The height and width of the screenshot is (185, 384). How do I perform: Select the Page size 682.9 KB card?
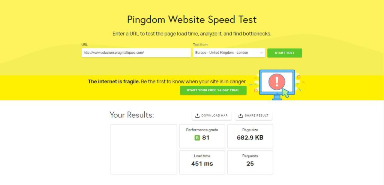click(250, 136)
